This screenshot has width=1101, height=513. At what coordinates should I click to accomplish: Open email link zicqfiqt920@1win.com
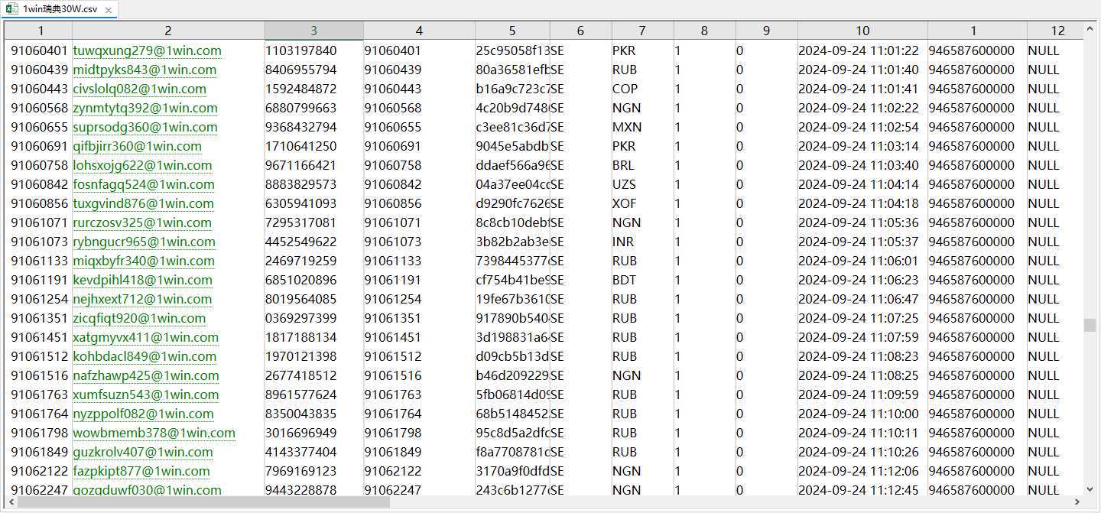tap(139, 318)
